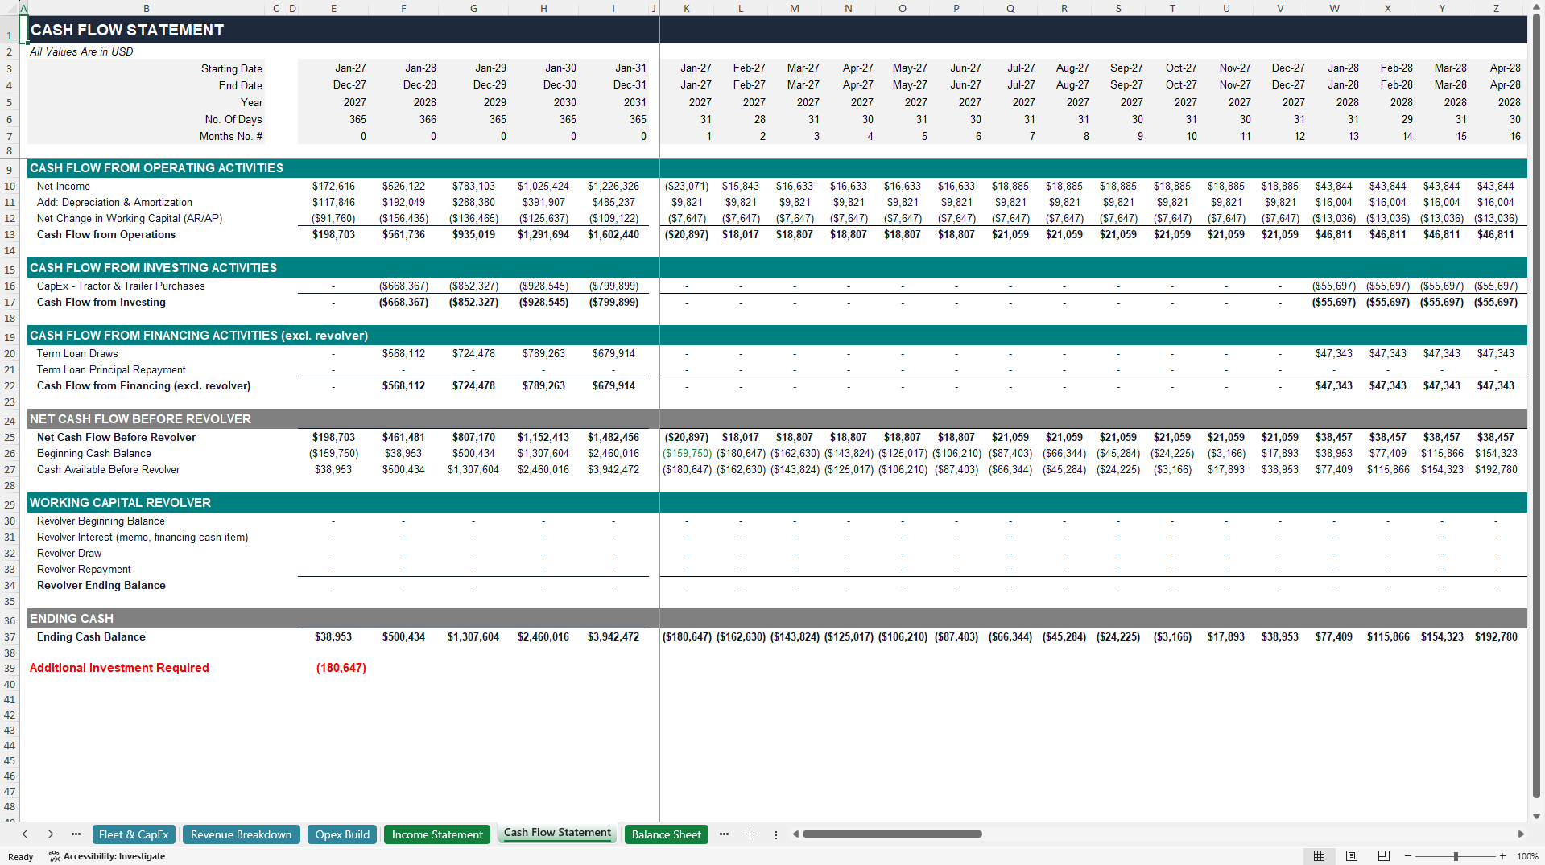
Task: Select row 25 header
Action: [x=9, y=438]
